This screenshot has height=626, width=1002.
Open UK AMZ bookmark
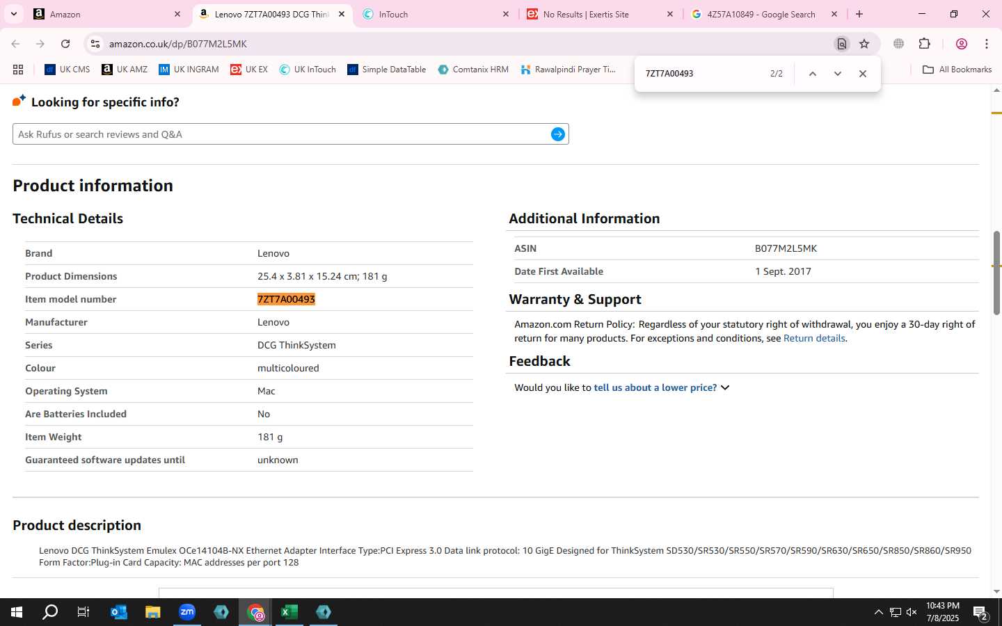pyautogui.click(x=125, y=70)
